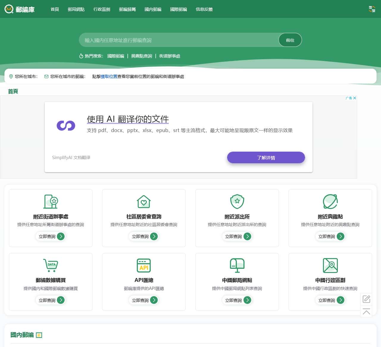Click the 附近興趣點 planet icon

click(330, 202)
